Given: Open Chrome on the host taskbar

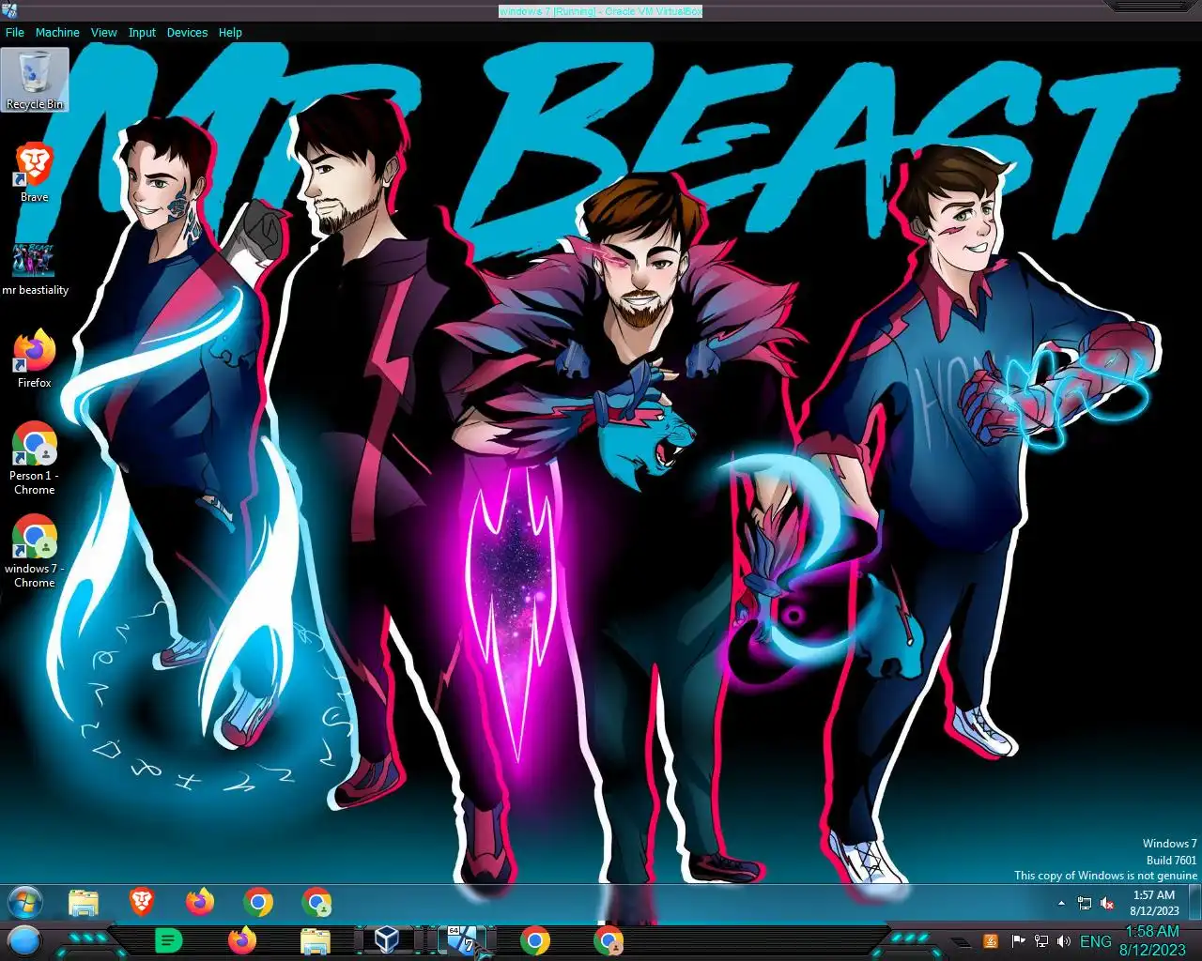Looking at the screenshot, I should pyautogui.click(x=534, y=940).
